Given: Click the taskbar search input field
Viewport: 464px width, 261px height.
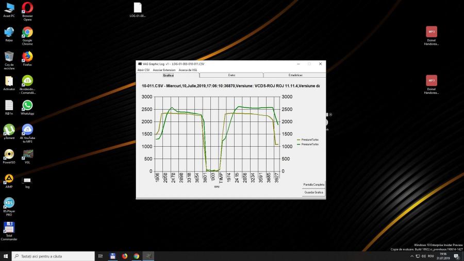Looking at the screenshot, I should click(x=54, y=256).
